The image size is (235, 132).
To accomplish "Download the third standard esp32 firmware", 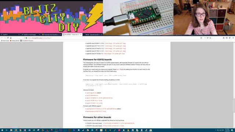I will [100, 98].
